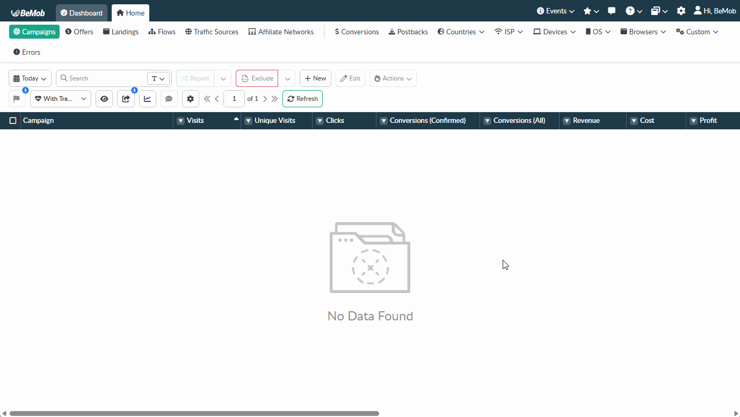Go to last page double arrow
This screenshot has height=417, width=740.
274,99
